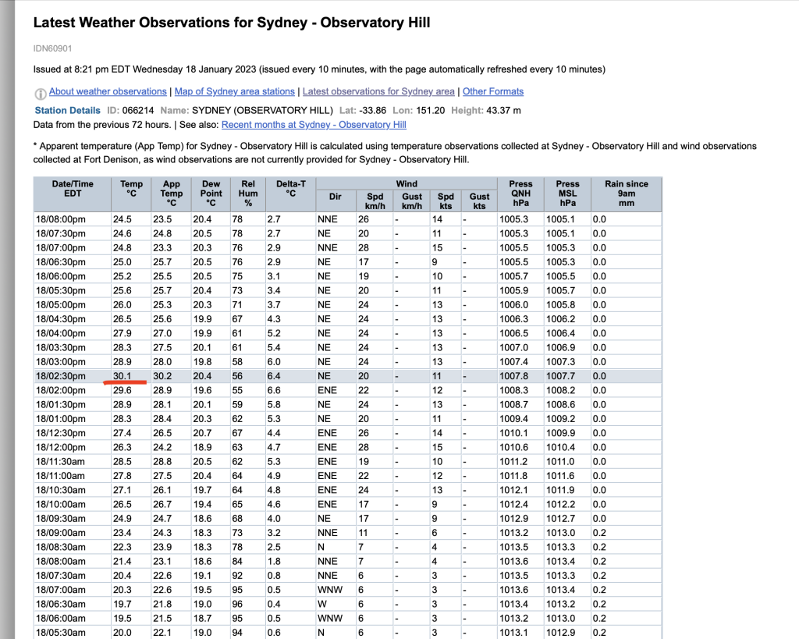799x639 pixels.
Task: Click the 18/12:00pm row time cell
Action: [61, 448]
